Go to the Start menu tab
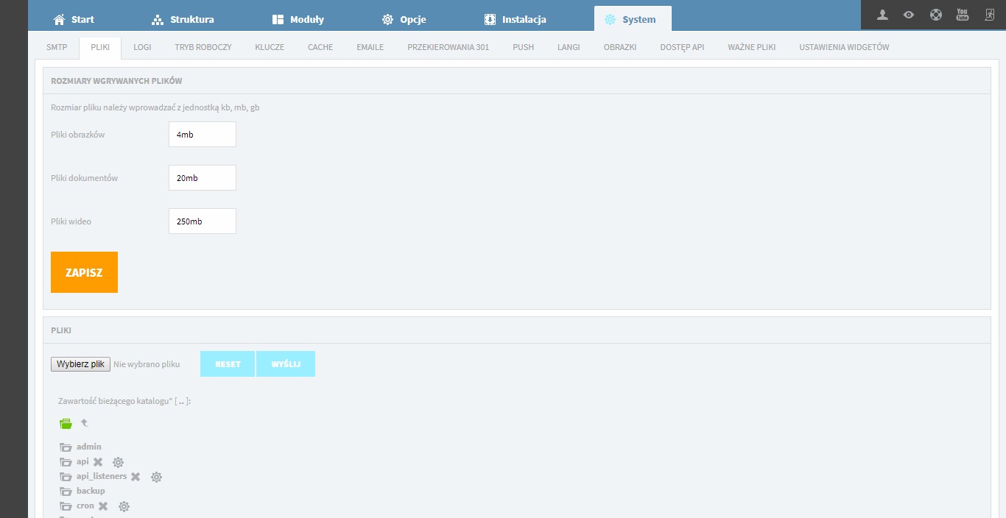The image size is (1006, 518). coord(74,19)
